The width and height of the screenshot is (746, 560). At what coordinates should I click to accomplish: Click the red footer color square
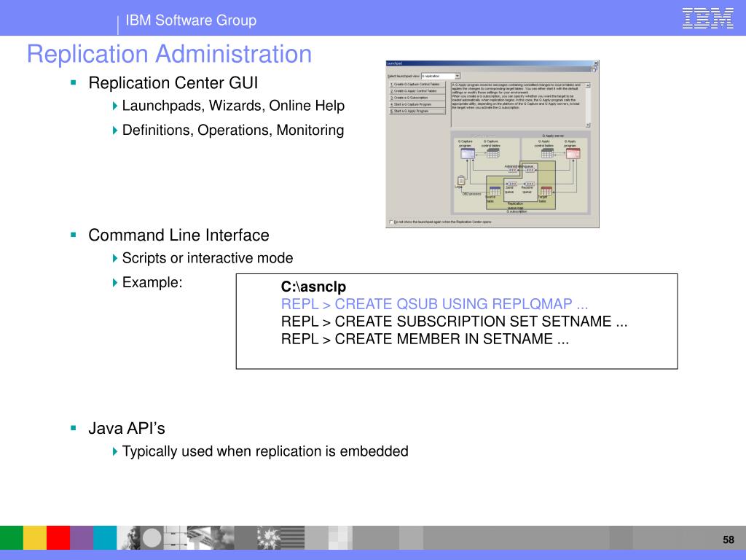click(x=58, y=538)
